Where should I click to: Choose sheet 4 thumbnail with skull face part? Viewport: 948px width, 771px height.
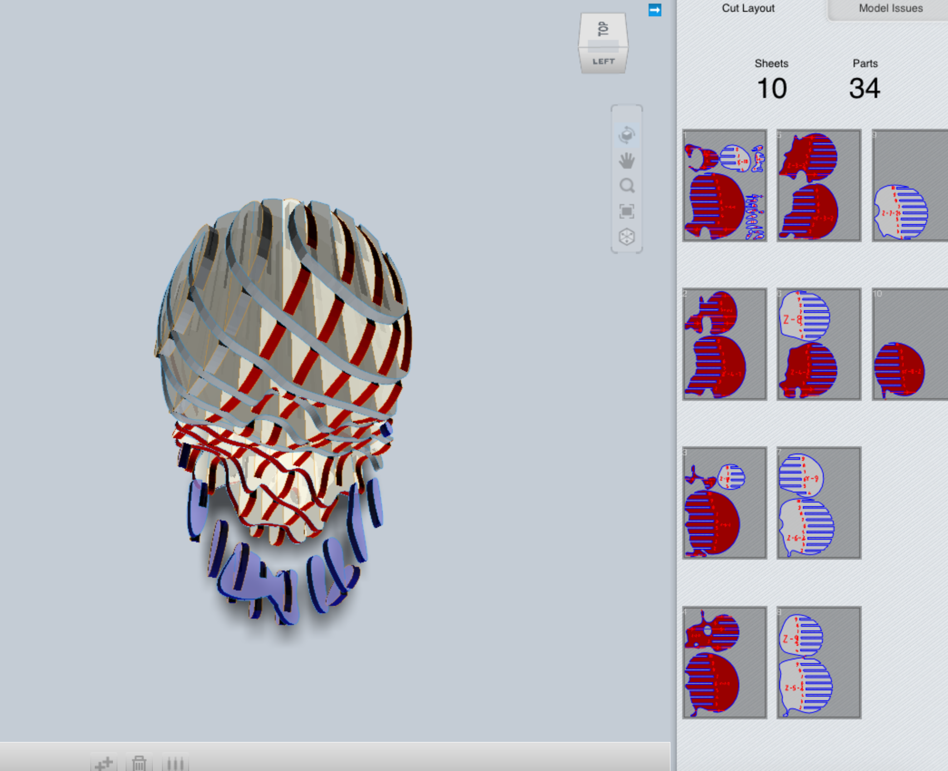point(724,663)
